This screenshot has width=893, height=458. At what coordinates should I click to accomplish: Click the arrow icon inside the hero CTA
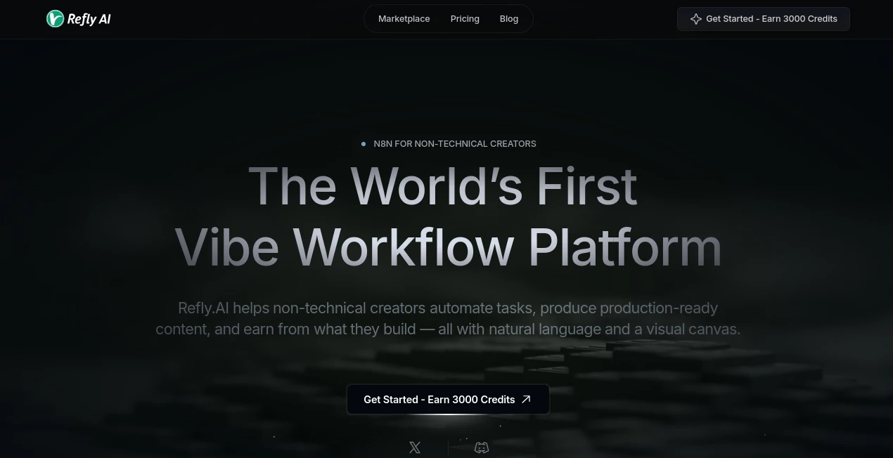coord(526,399)
